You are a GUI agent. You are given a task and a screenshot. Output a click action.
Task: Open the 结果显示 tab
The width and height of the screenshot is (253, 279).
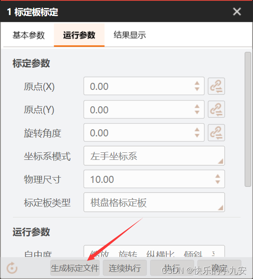130,35
